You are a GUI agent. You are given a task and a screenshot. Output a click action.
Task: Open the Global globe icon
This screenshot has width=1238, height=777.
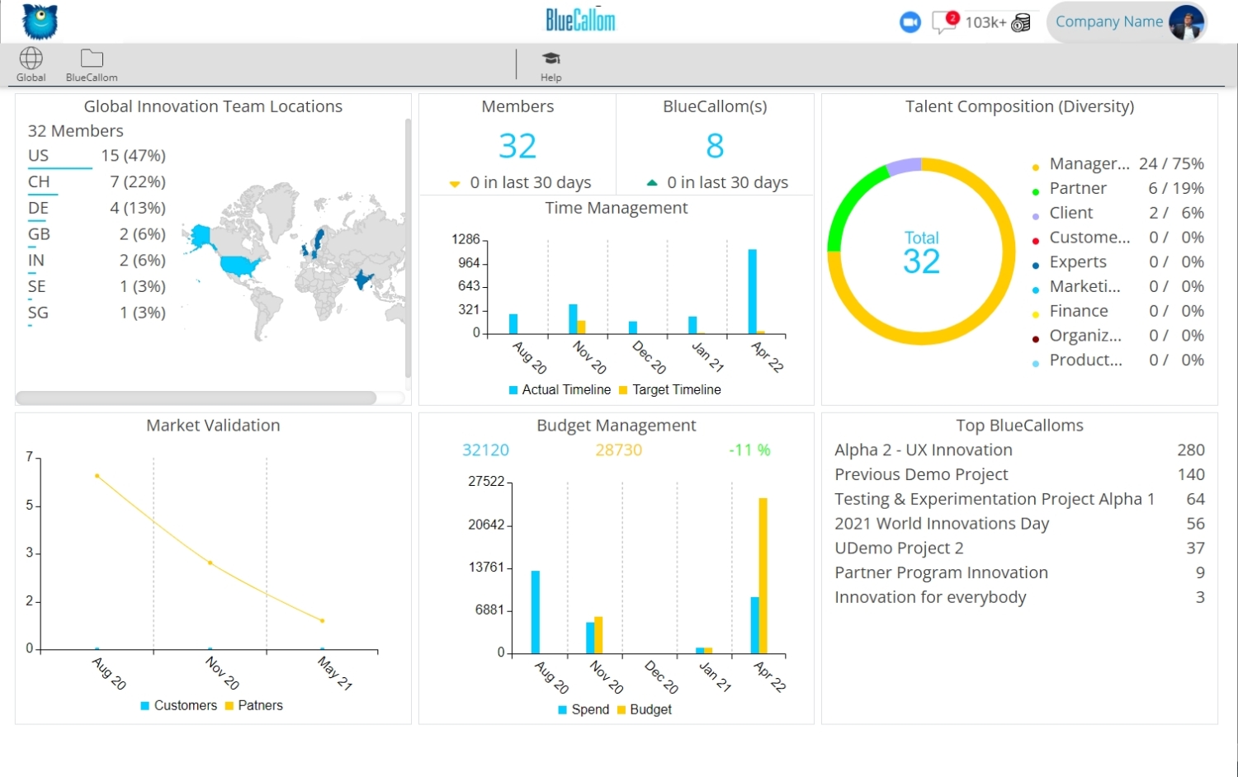(x=31, y=64)
